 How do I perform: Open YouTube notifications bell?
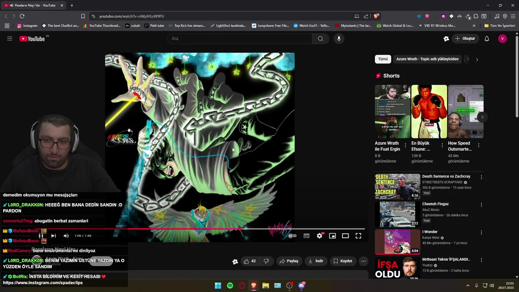click(487, 39)
